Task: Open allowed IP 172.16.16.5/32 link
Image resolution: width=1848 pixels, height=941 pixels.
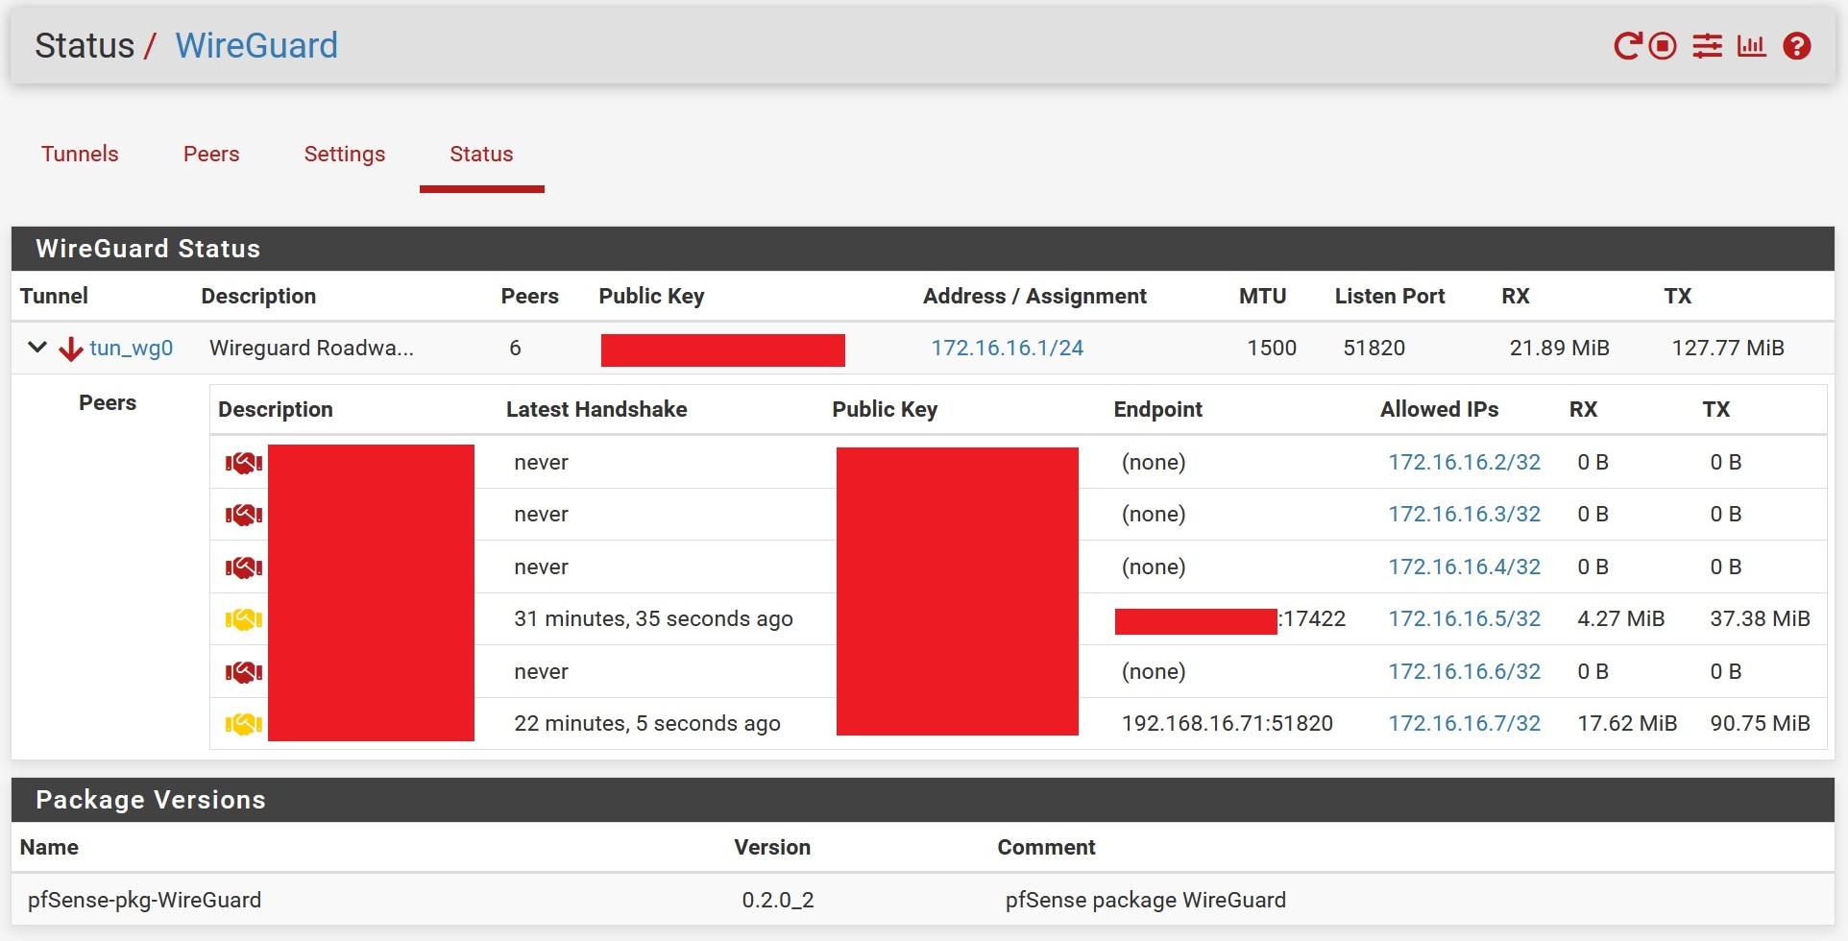Action: pos(1465,618)
